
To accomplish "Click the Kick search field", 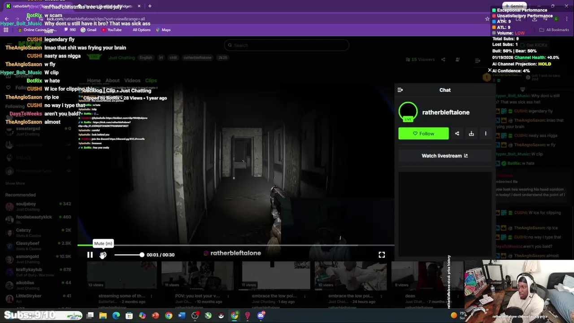I will [x=287, y=45].
